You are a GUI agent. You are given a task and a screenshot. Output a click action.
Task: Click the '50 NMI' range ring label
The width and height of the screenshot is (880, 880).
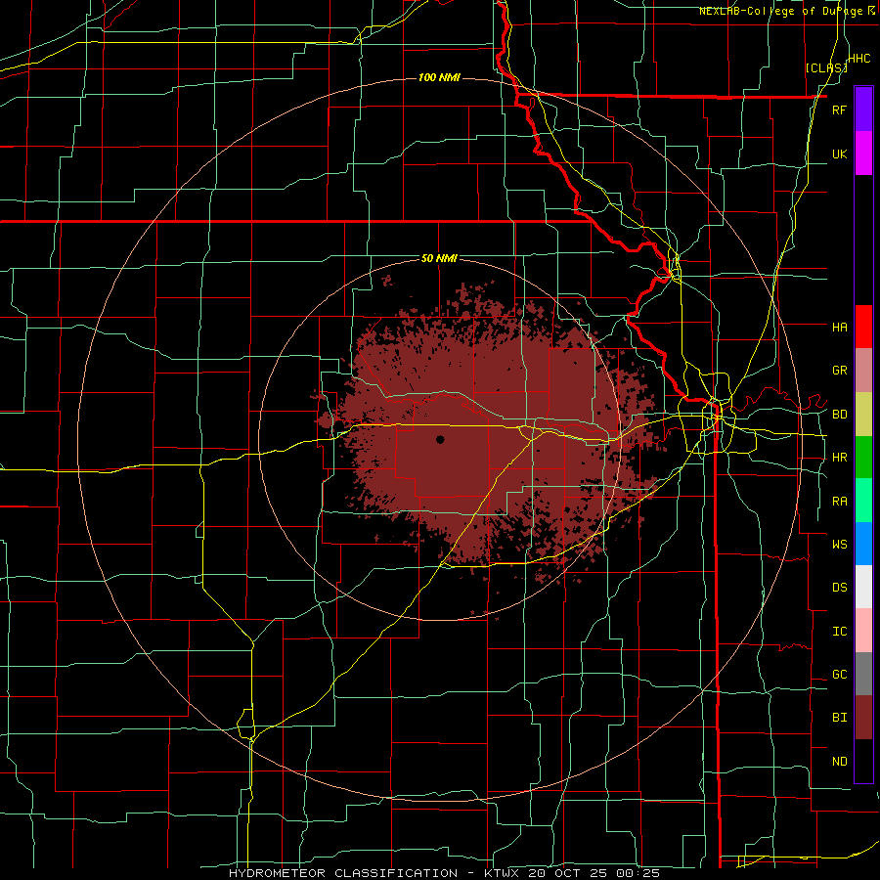click(439, 259)
